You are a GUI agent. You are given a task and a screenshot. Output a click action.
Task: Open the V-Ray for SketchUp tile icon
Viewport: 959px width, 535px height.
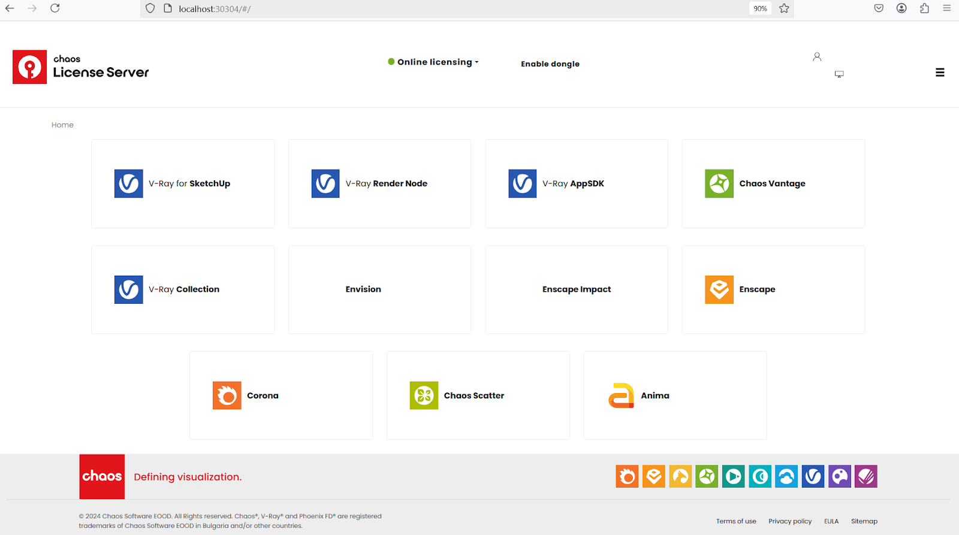[128, 183]
